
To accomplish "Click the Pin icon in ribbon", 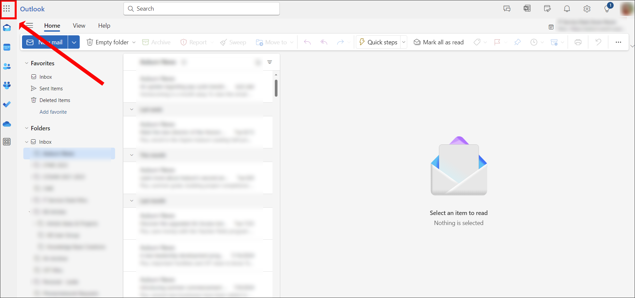I will [517, 42].
